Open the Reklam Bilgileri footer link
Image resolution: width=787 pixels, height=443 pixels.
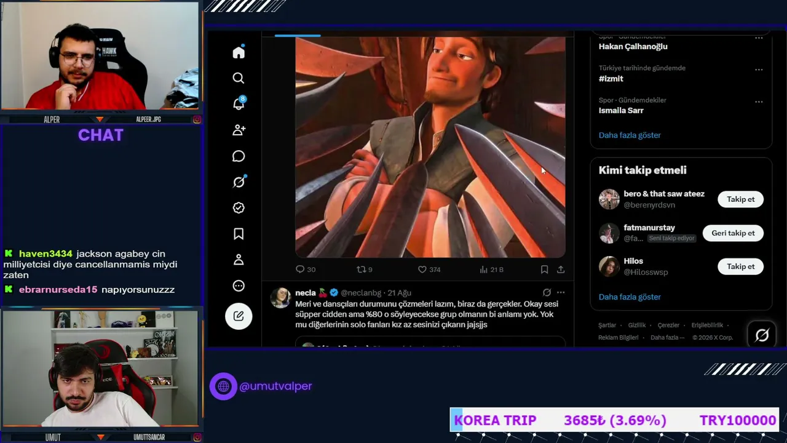pyautogui.click(x=619, y=338)
